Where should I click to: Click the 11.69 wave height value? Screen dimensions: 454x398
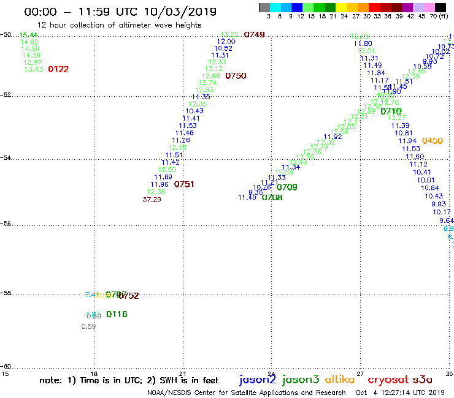click(x=163, y=177)
